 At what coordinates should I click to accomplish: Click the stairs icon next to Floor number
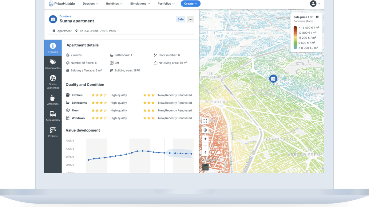[156, 55]
